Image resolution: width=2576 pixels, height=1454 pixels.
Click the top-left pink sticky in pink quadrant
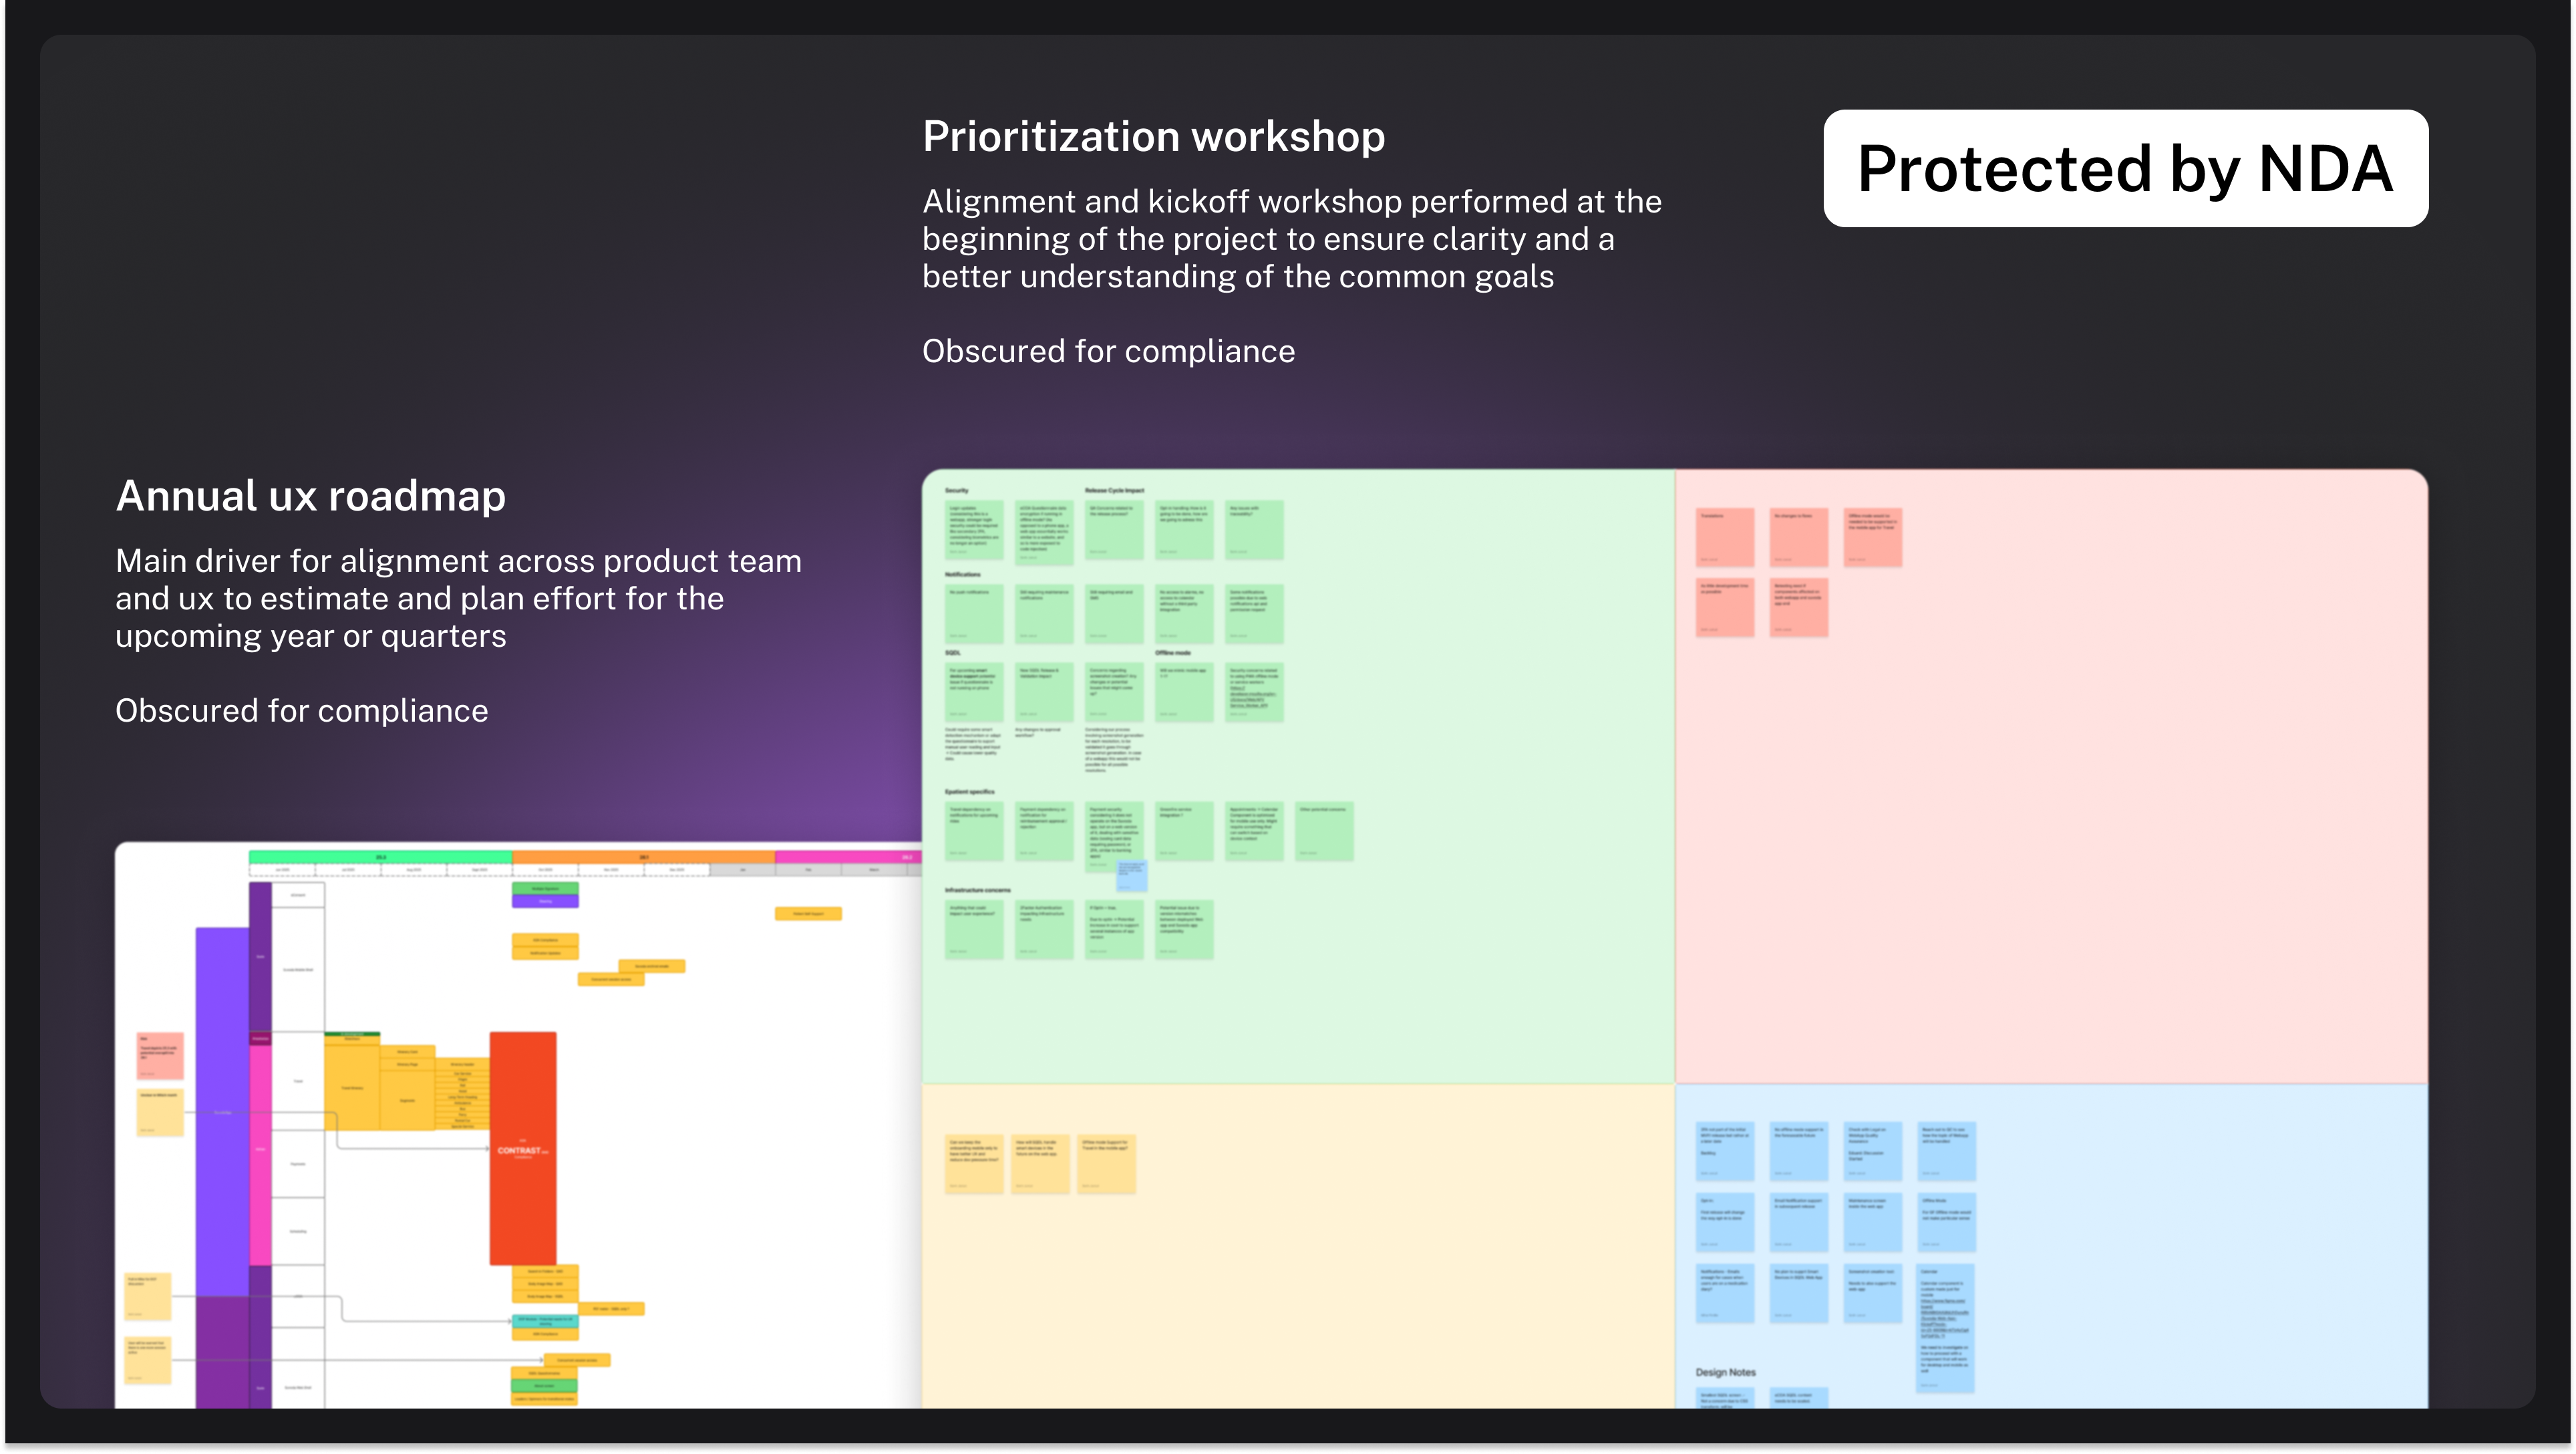coord(1725,537)
